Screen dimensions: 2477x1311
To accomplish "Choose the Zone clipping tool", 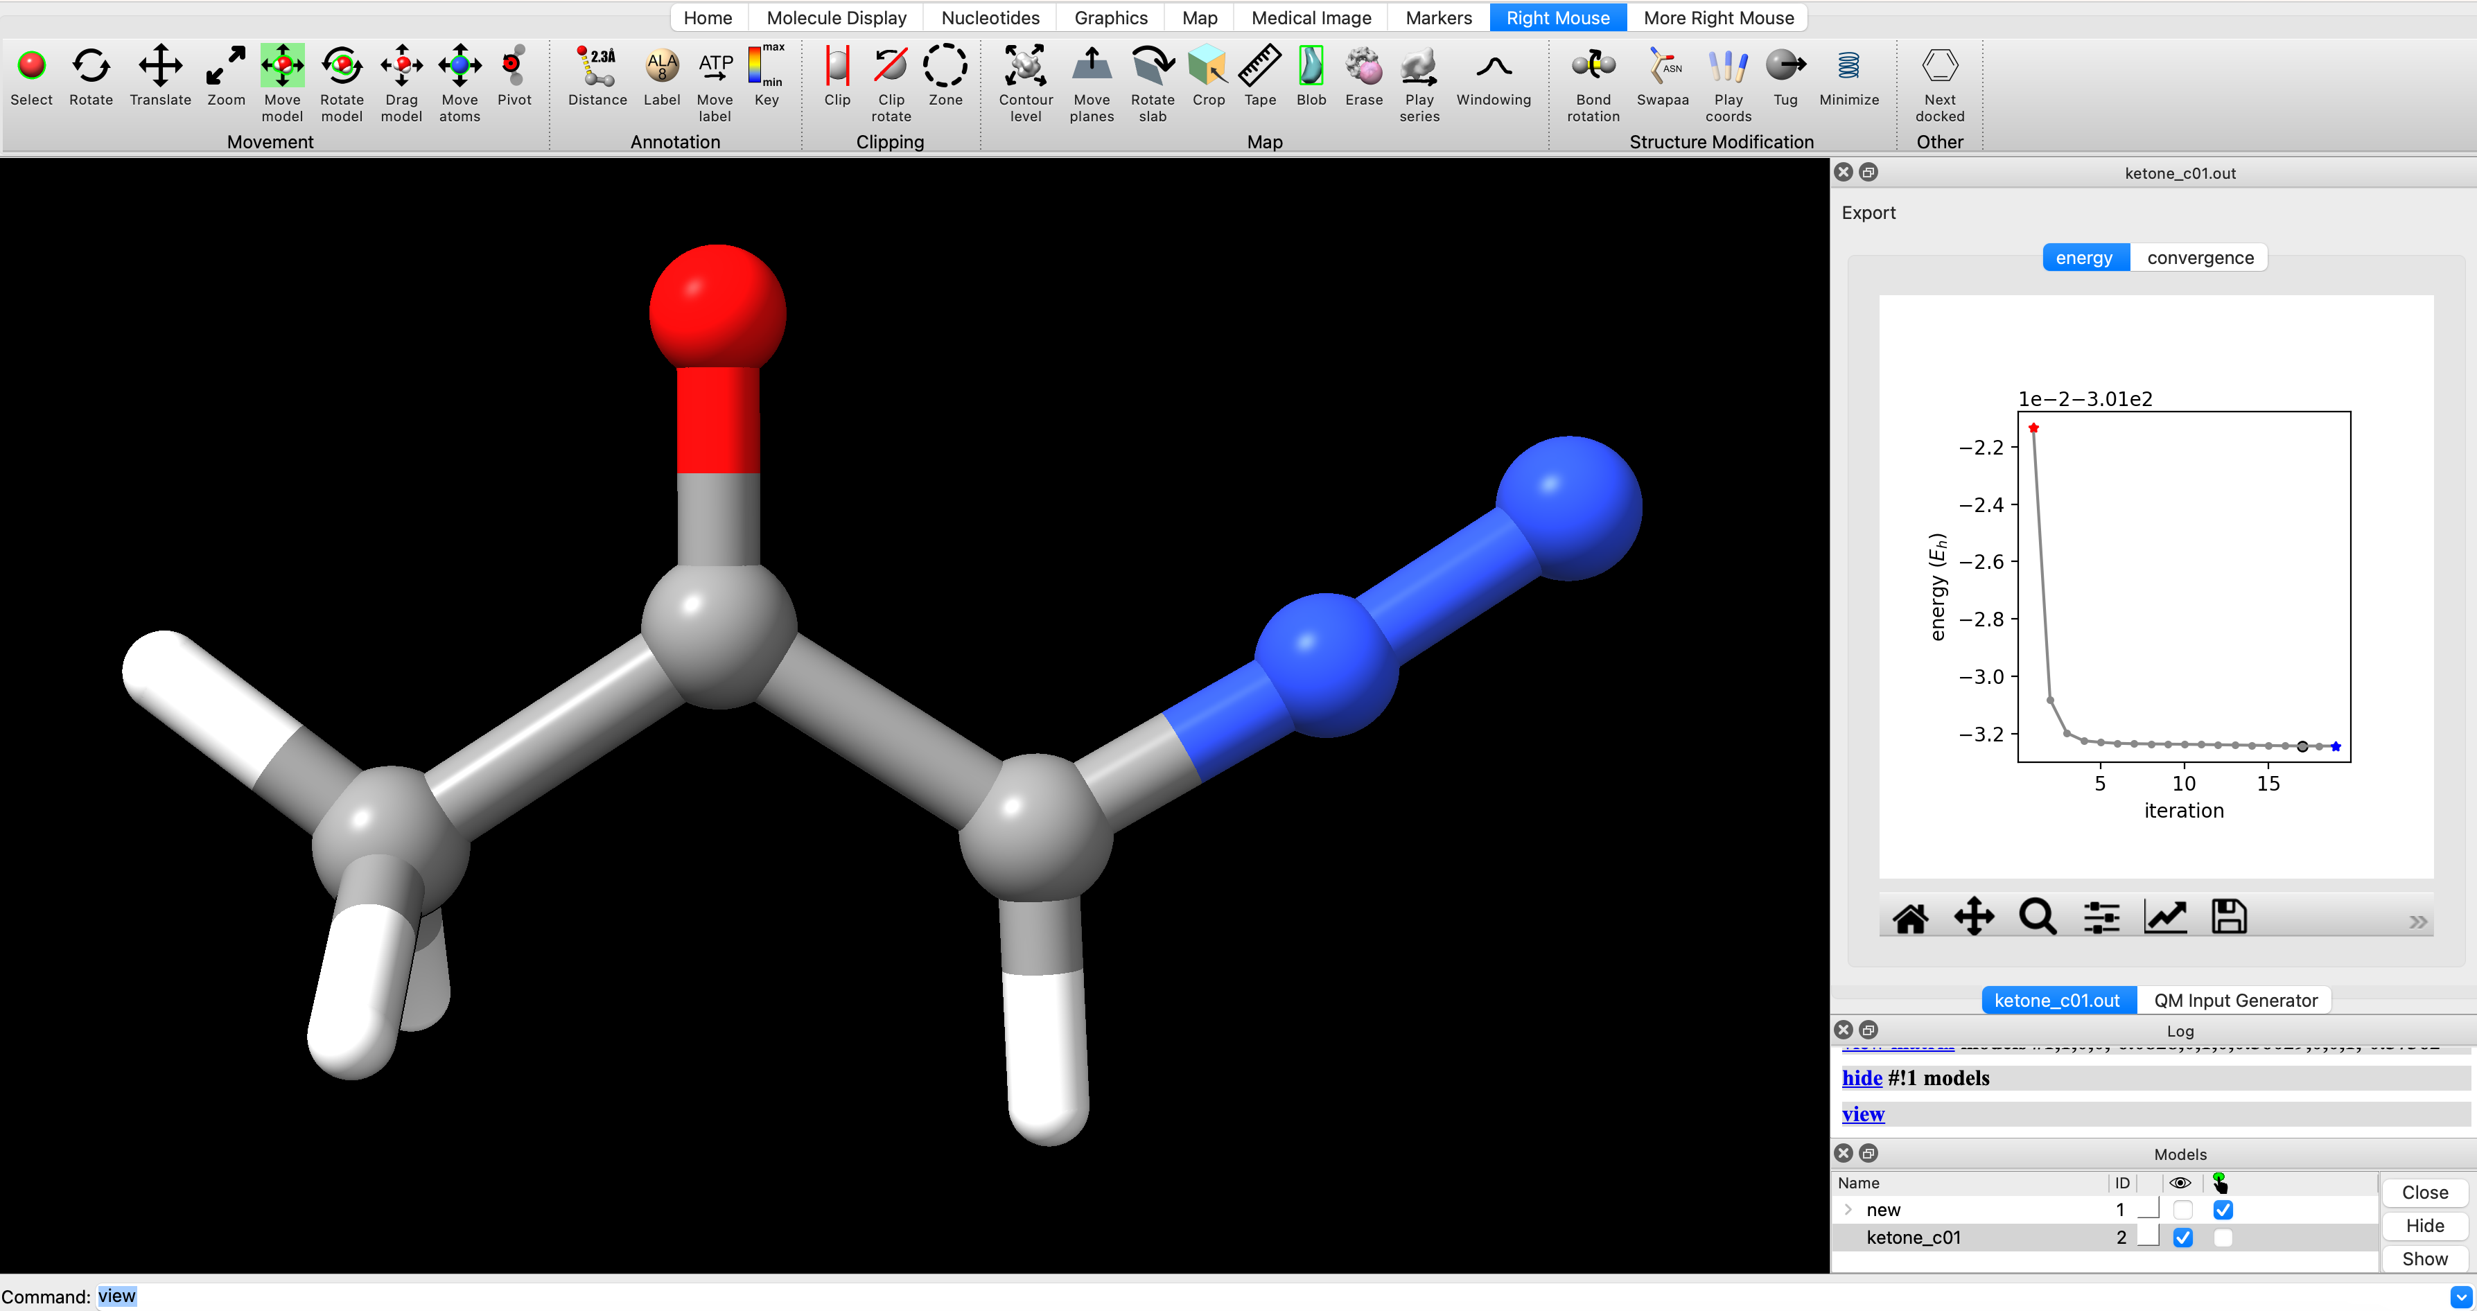I will click(945, 65).
